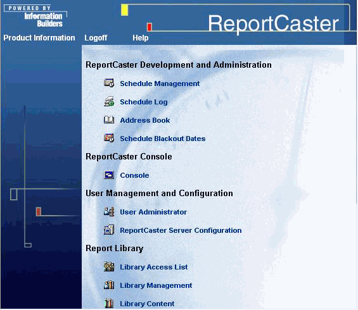Open the Library Access List link

click(x=154, y=267)
